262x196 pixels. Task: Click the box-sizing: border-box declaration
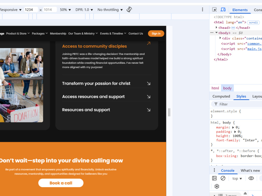[239, 156]
